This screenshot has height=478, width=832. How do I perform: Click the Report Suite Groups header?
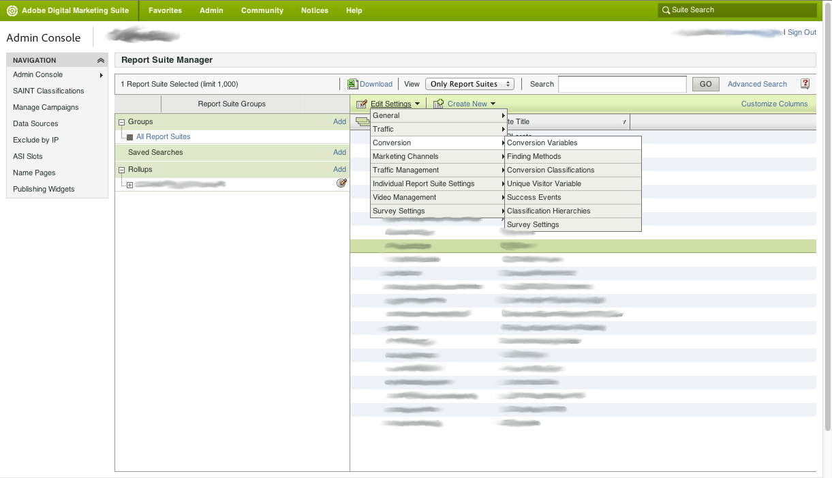coord(232,104)
